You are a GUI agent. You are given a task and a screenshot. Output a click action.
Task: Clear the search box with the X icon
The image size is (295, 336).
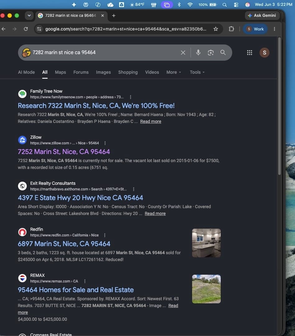click(x=183, y=53)
